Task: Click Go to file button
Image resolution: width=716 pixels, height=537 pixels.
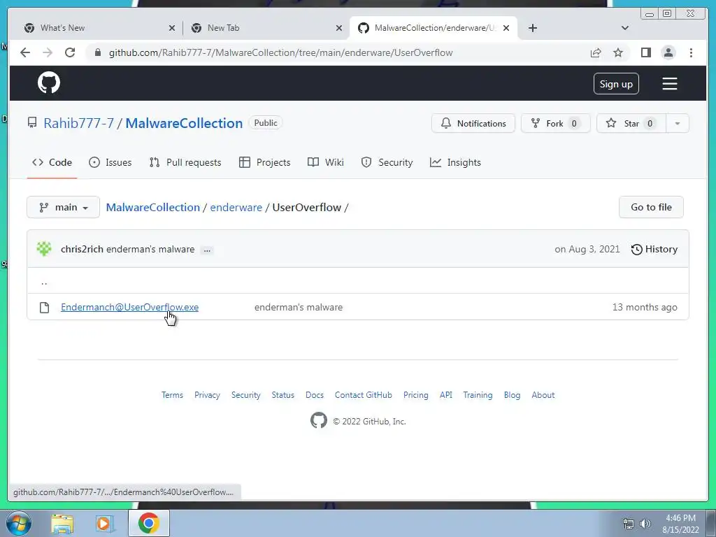Action: click(x=651, y=207)
